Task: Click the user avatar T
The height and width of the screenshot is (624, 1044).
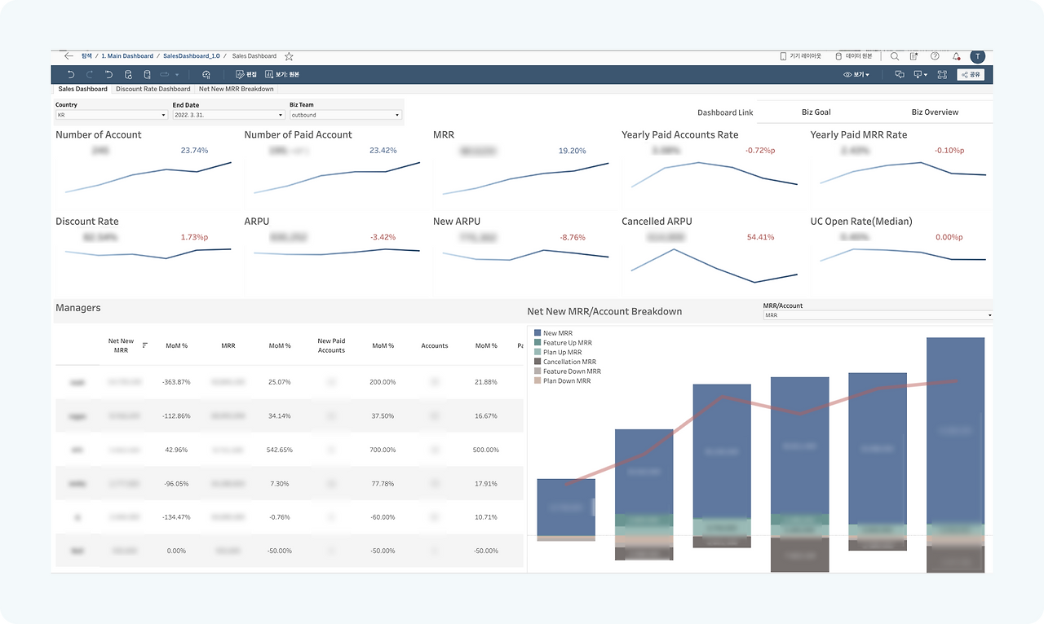Action: point(977,56)
